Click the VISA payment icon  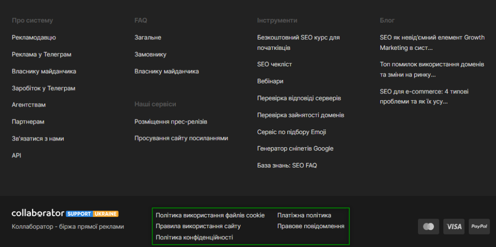point(454,226)
